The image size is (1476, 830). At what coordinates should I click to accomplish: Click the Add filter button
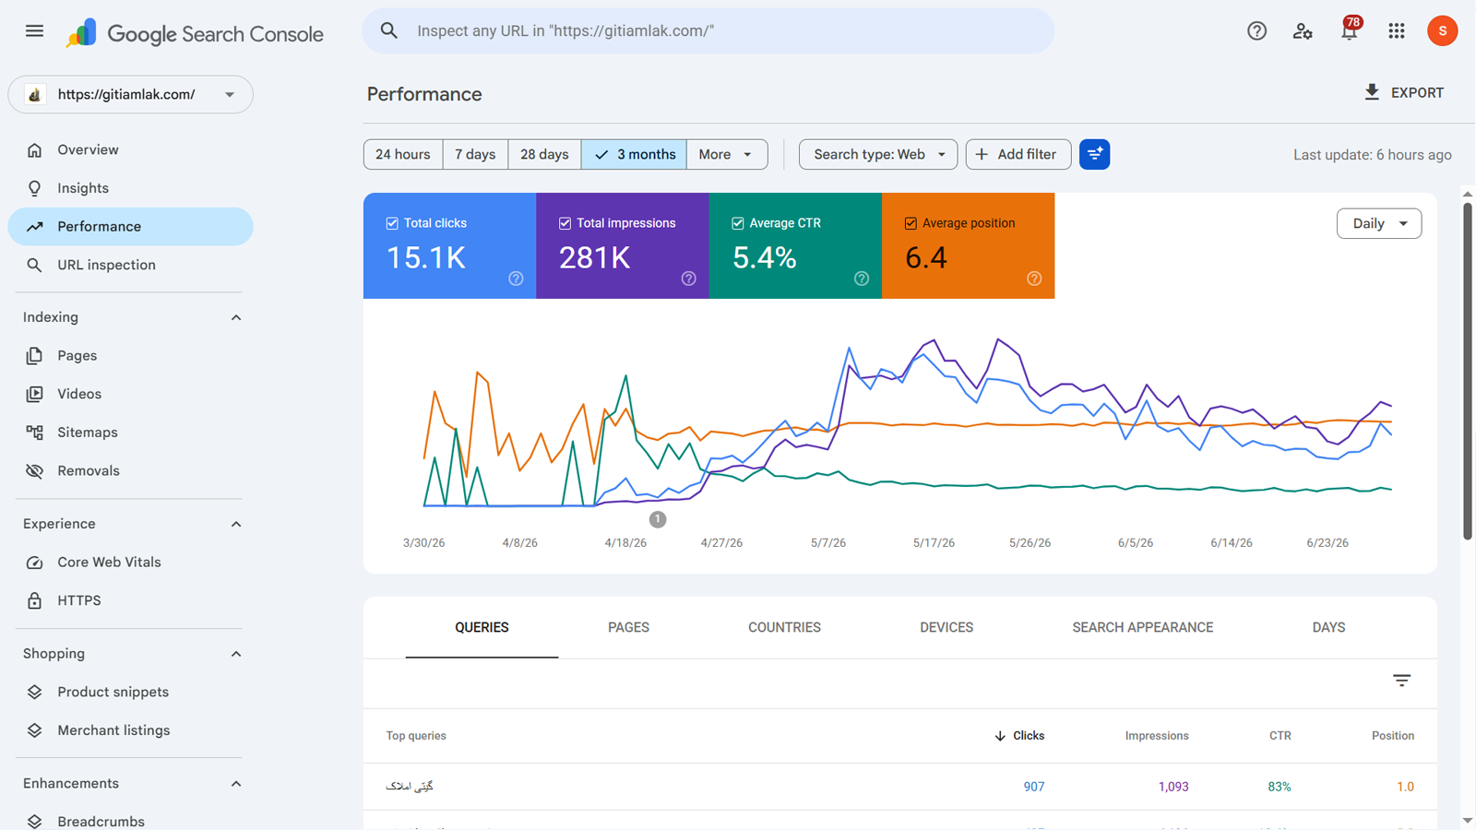1018,154
